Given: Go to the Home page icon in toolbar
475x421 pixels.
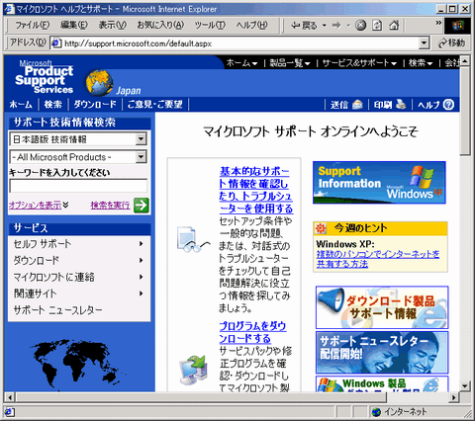Looking at the screenshot, I should [394, 26].
